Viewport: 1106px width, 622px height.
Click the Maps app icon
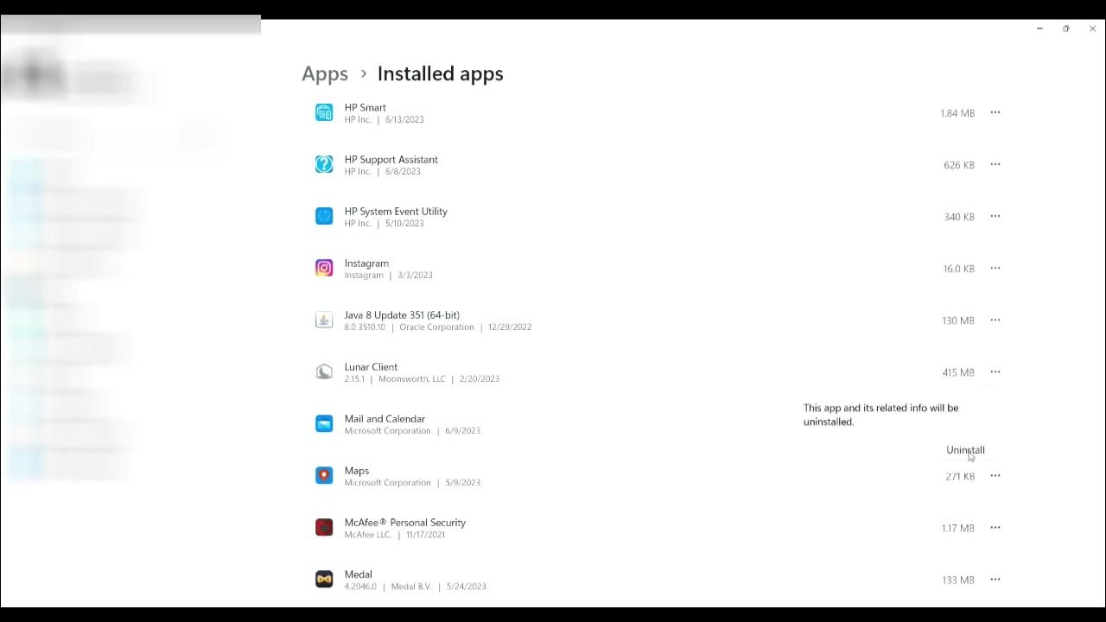click(x=324, y=475)
